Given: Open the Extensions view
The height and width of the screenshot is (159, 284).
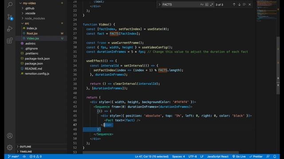Looking at the screenshot, I should point(10,41).
